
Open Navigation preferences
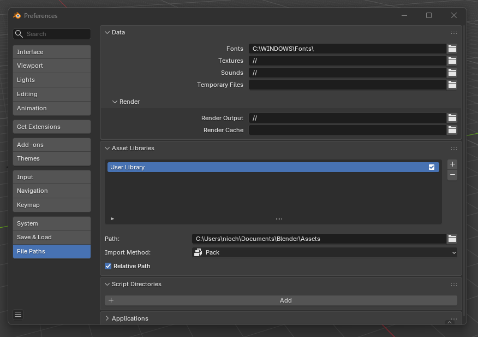pos(52,191)
